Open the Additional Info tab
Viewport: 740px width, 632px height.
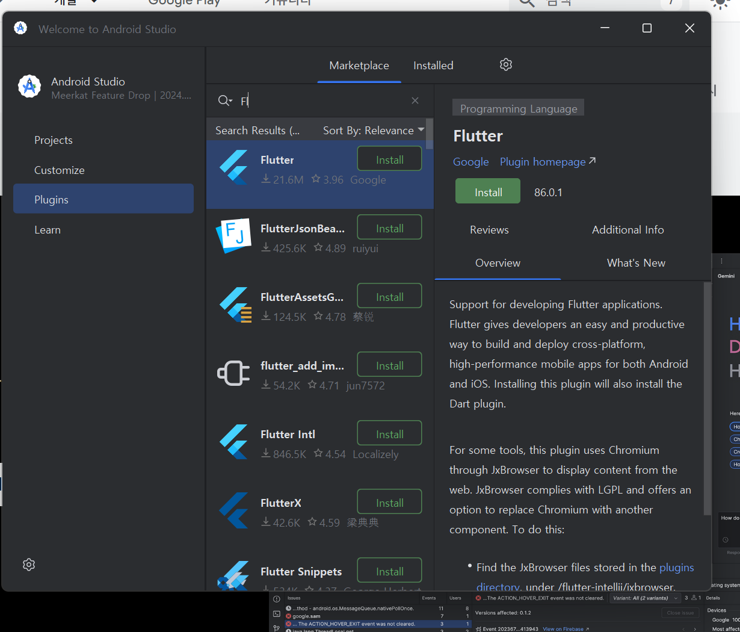627,229
